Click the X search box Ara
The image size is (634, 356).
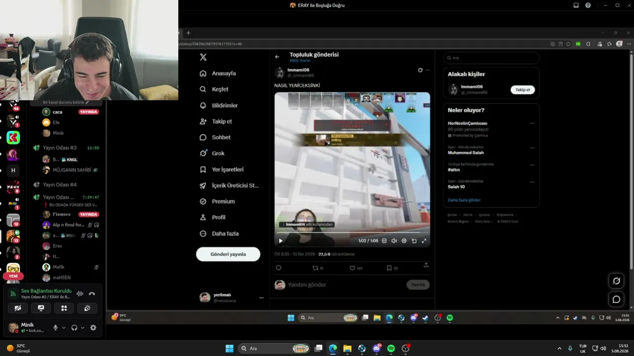[491, 58]
